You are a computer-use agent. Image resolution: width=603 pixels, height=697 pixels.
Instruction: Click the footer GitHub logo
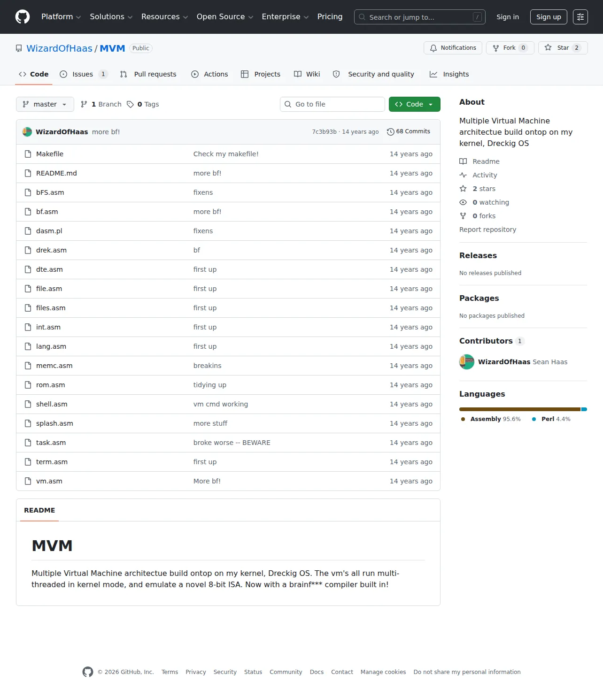point(88,672)
